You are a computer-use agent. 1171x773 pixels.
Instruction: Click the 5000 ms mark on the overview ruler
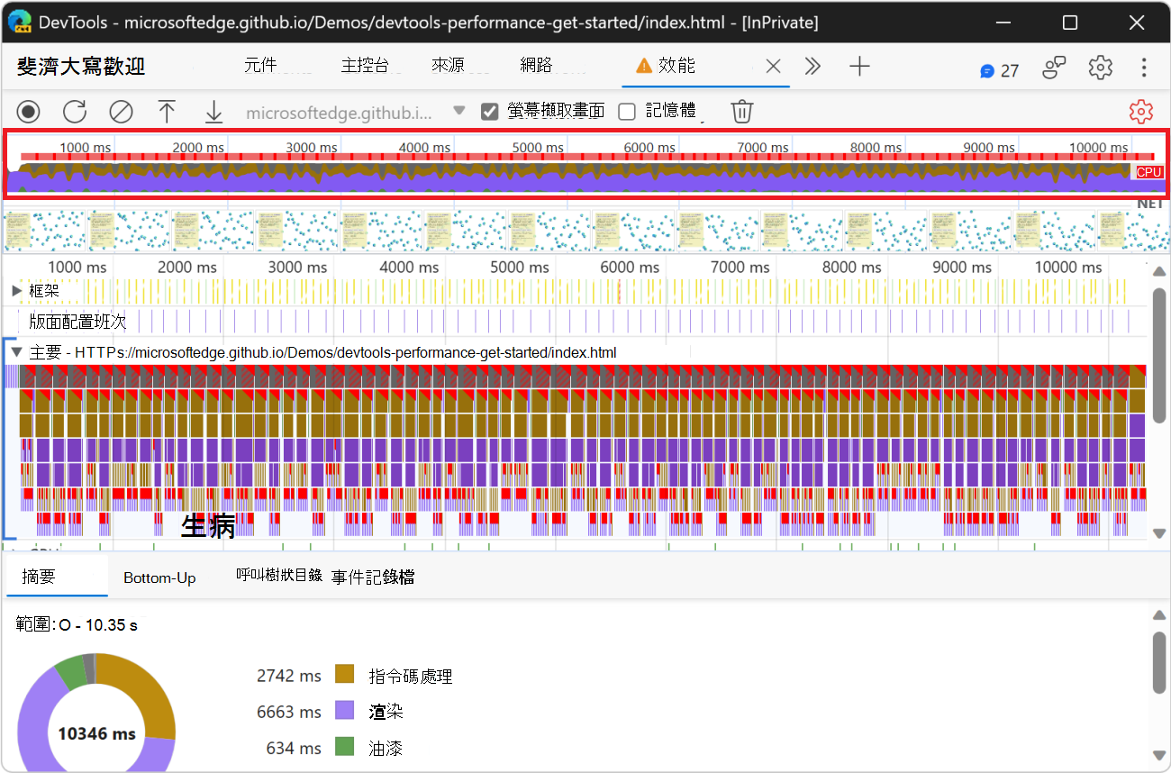[537, 148]
